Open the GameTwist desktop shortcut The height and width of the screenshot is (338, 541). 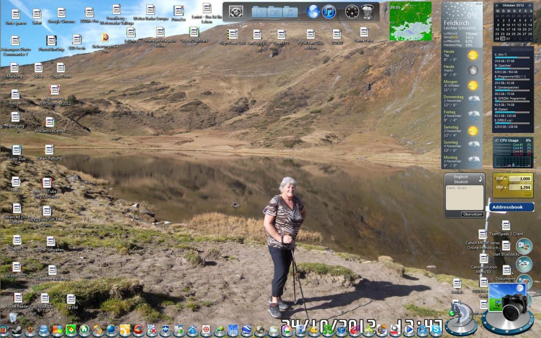pyautogui.click(x=364, y=35)
